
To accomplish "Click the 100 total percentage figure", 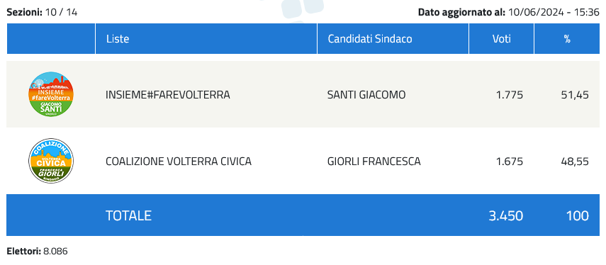I will coord(578,215).
